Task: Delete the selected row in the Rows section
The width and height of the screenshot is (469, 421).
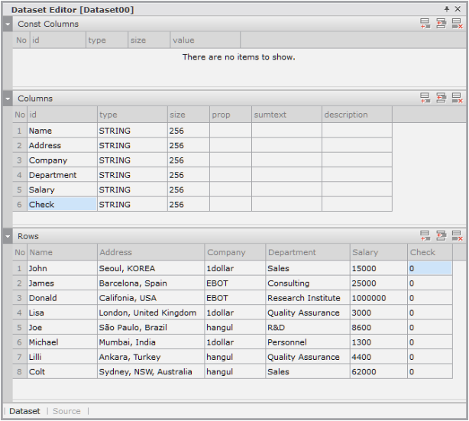Action: click(x=457, y=235)
